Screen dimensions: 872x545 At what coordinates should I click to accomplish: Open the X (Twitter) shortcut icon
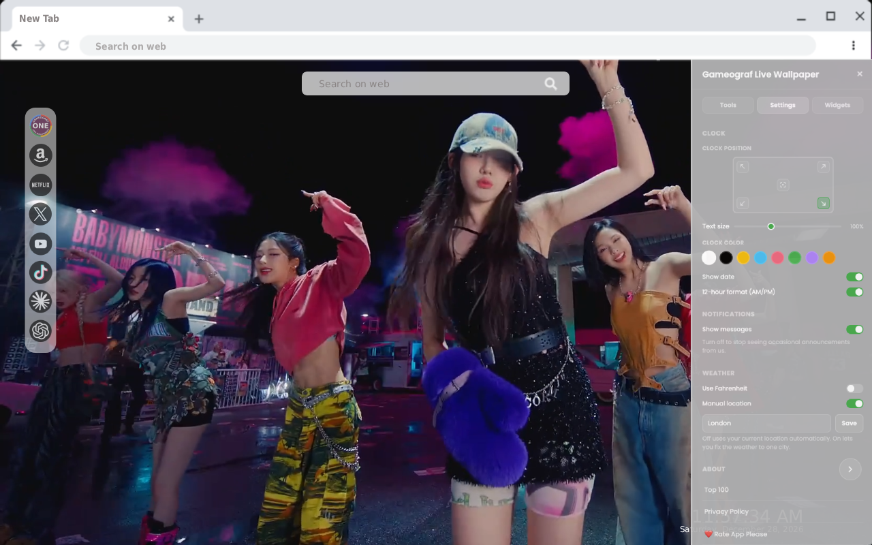[x=41, y=214]
